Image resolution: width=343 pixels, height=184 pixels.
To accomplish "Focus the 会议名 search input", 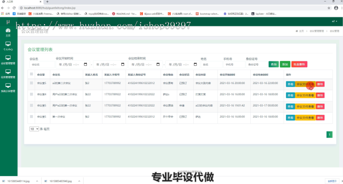I will click(42, 65).
